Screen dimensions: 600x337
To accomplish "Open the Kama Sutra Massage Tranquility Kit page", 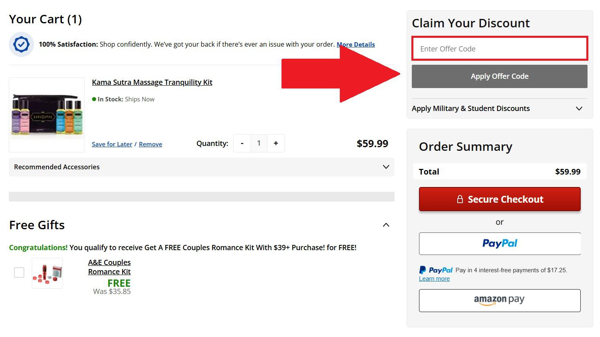I will [152, 82].
